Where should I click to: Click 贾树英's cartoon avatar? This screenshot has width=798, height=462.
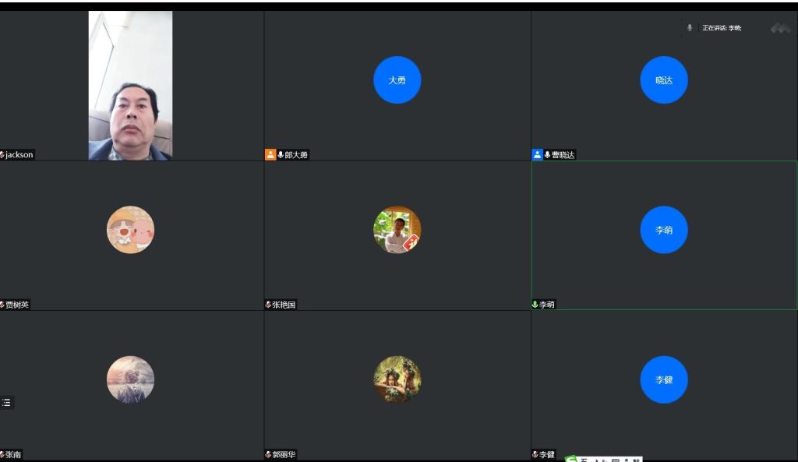point(130,230)
